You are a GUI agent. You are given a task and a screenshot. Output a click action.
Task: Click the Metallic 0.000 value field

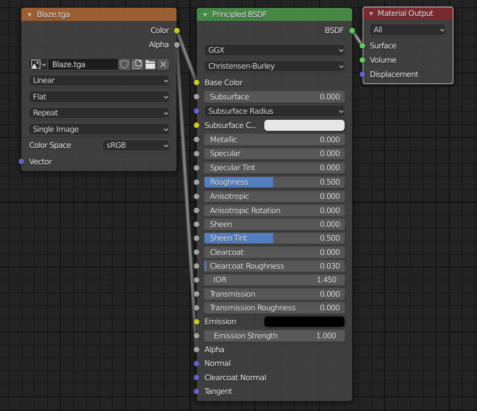(x=275, y=140)
